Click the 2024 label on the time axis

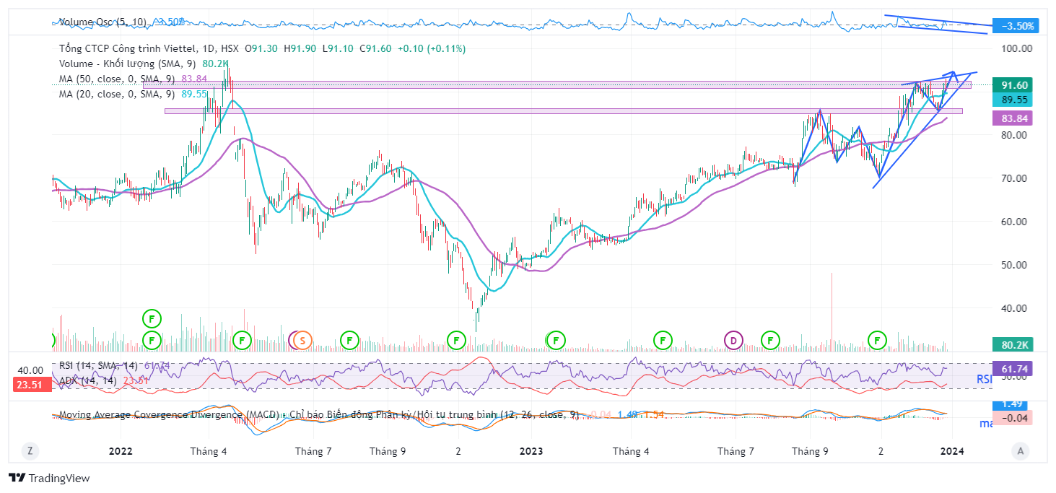click(x=952, y=451)
